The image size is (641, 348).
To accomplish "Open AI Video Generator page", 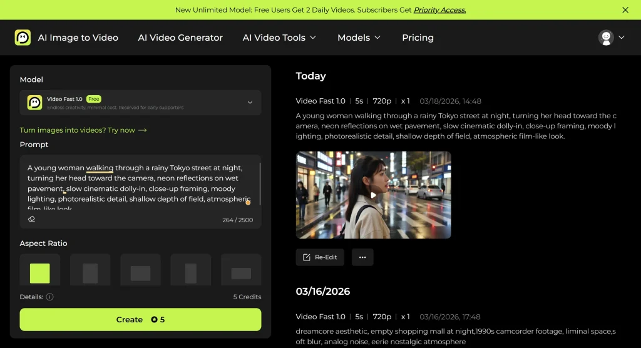I will click(180, 38).
